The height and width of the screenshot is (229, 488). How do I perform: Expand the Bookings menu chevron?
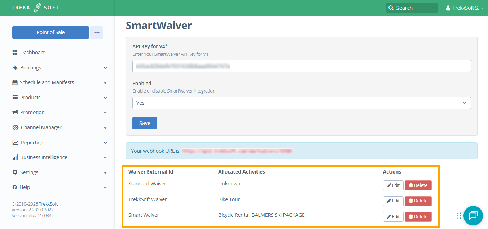(105, 68)
